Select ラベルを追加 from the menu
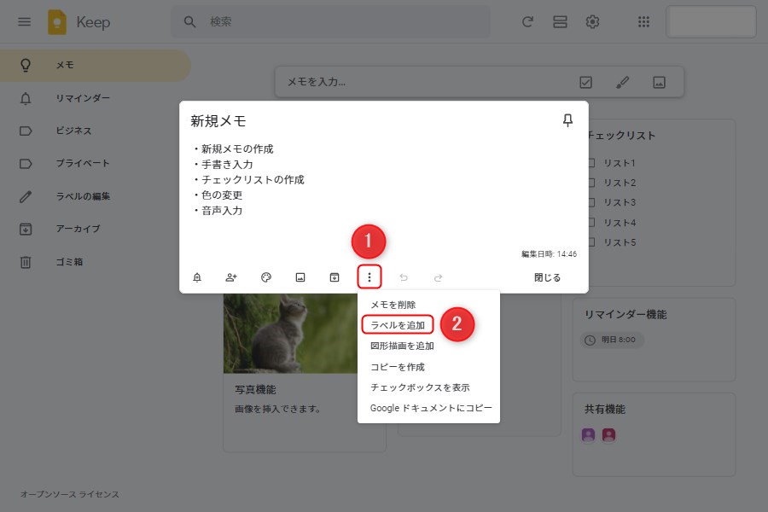This screenshot has width=768, height=512. tap(398, 325)
